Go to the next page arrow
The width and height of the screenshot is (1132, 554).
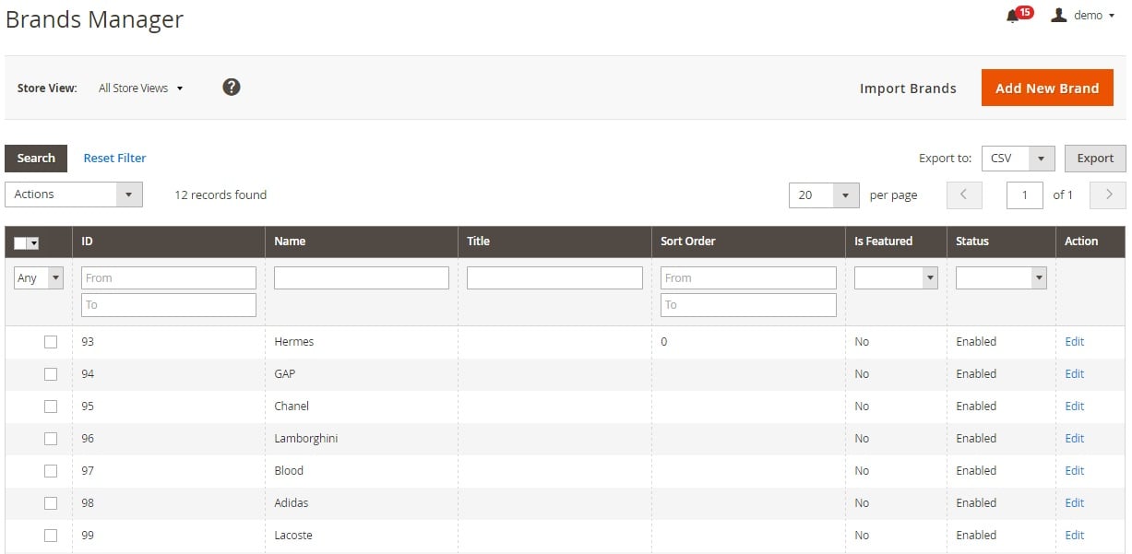[x=1109, y=194]
